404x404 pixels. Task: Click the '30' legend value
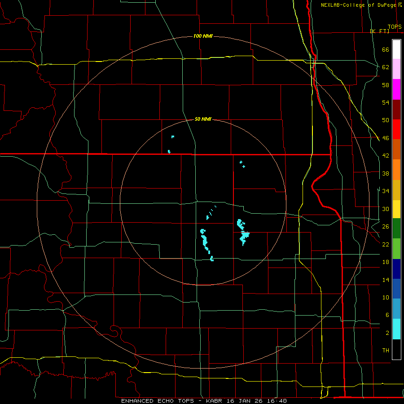click(386, 209)
